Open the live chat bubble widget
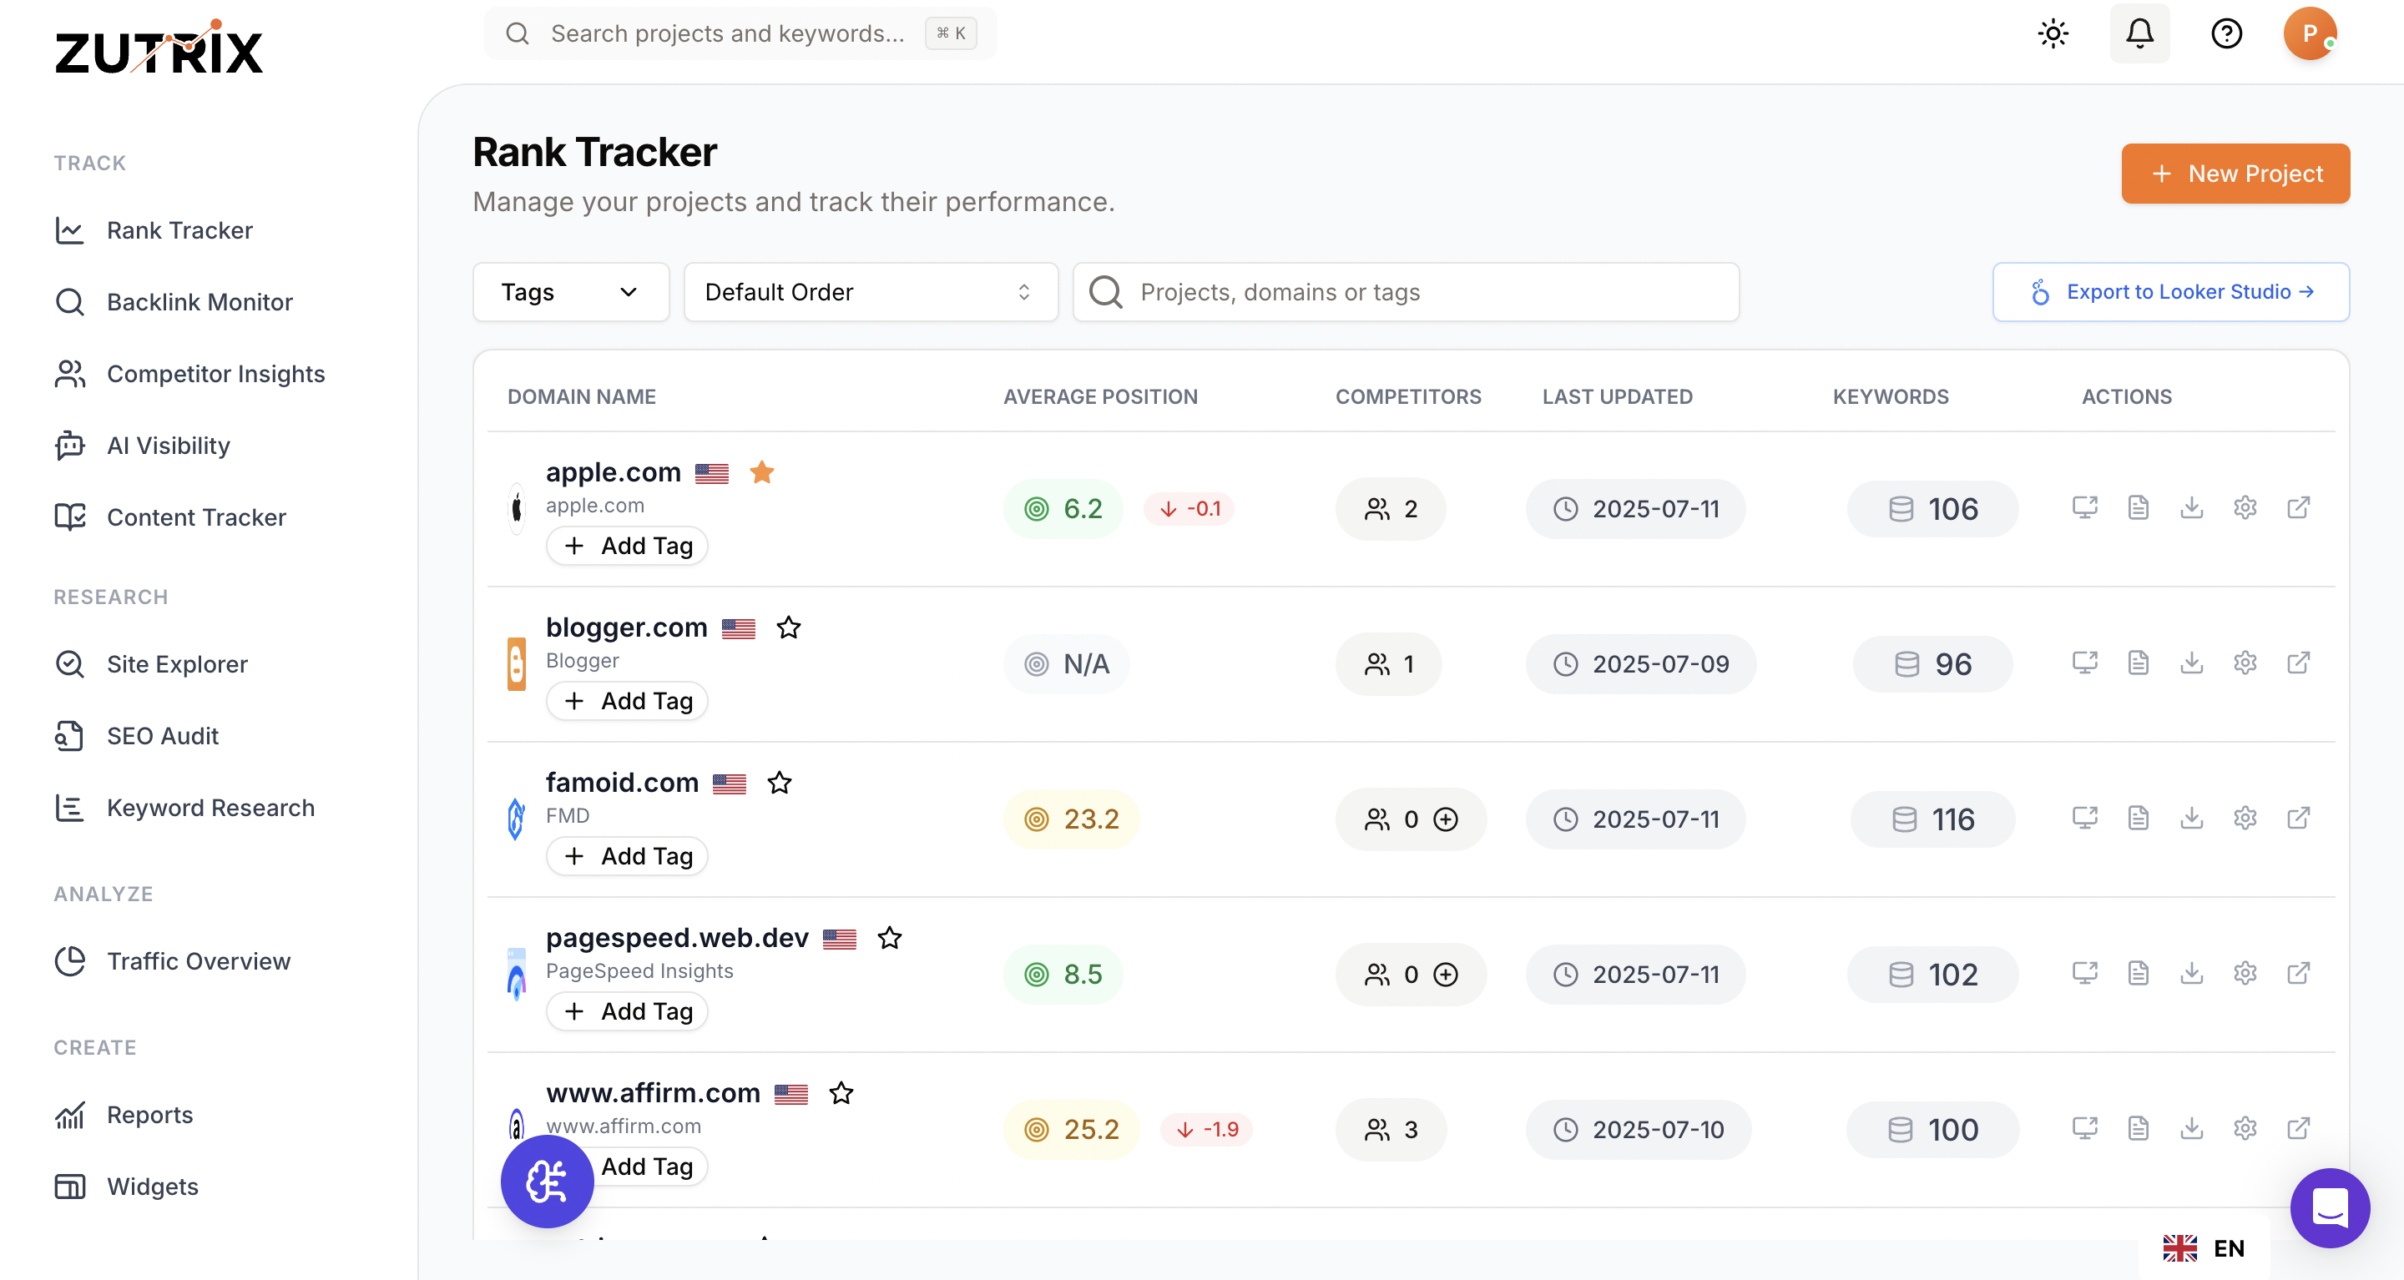2404x1280 pixels. (2330, 1207)
